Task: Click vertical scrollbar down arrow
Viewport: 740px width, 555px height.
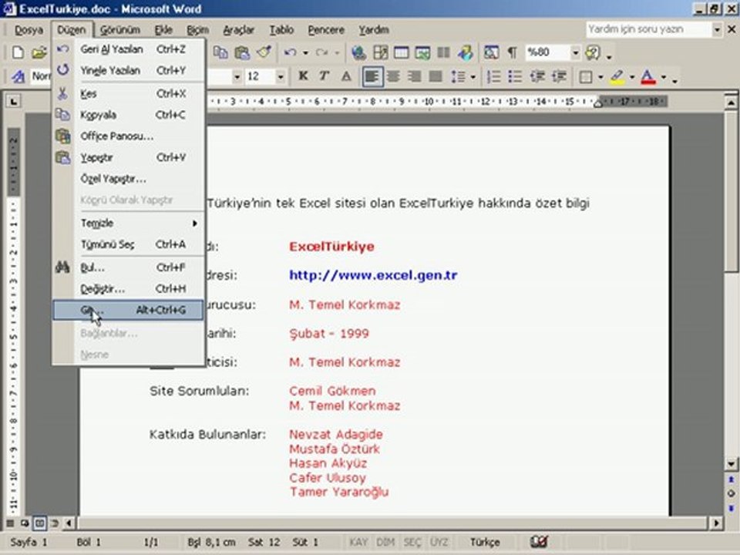Action: [731, 464]
